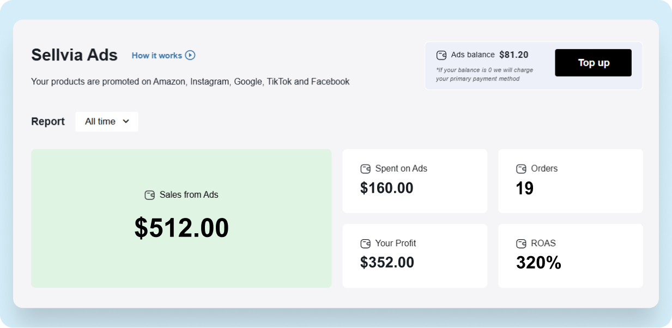
Task: Click the Orders count of 19
Action: pyautogui.click(x=524, y=188)
